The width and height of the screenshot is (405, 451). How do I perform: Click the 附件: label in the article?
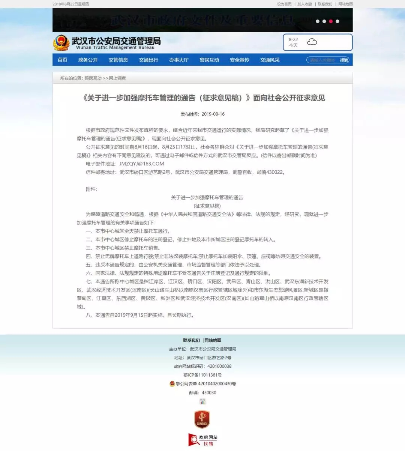coord(91,189)
